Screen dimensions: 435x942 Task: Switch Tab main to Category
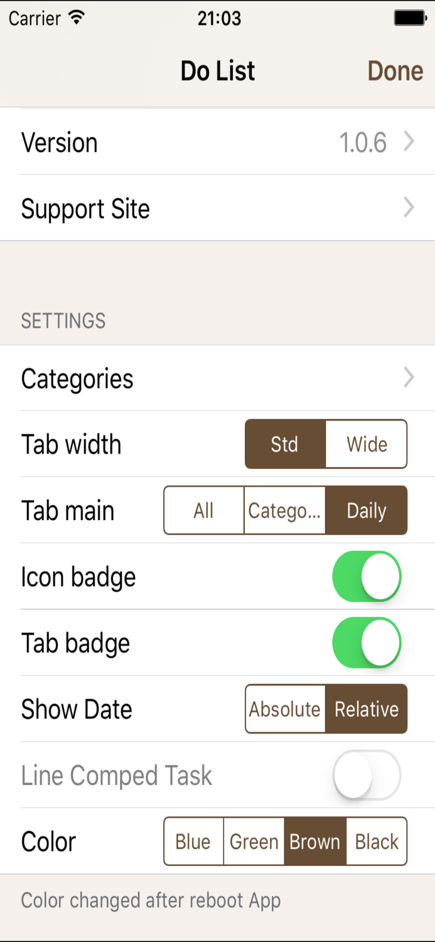[x=284, y=511]
